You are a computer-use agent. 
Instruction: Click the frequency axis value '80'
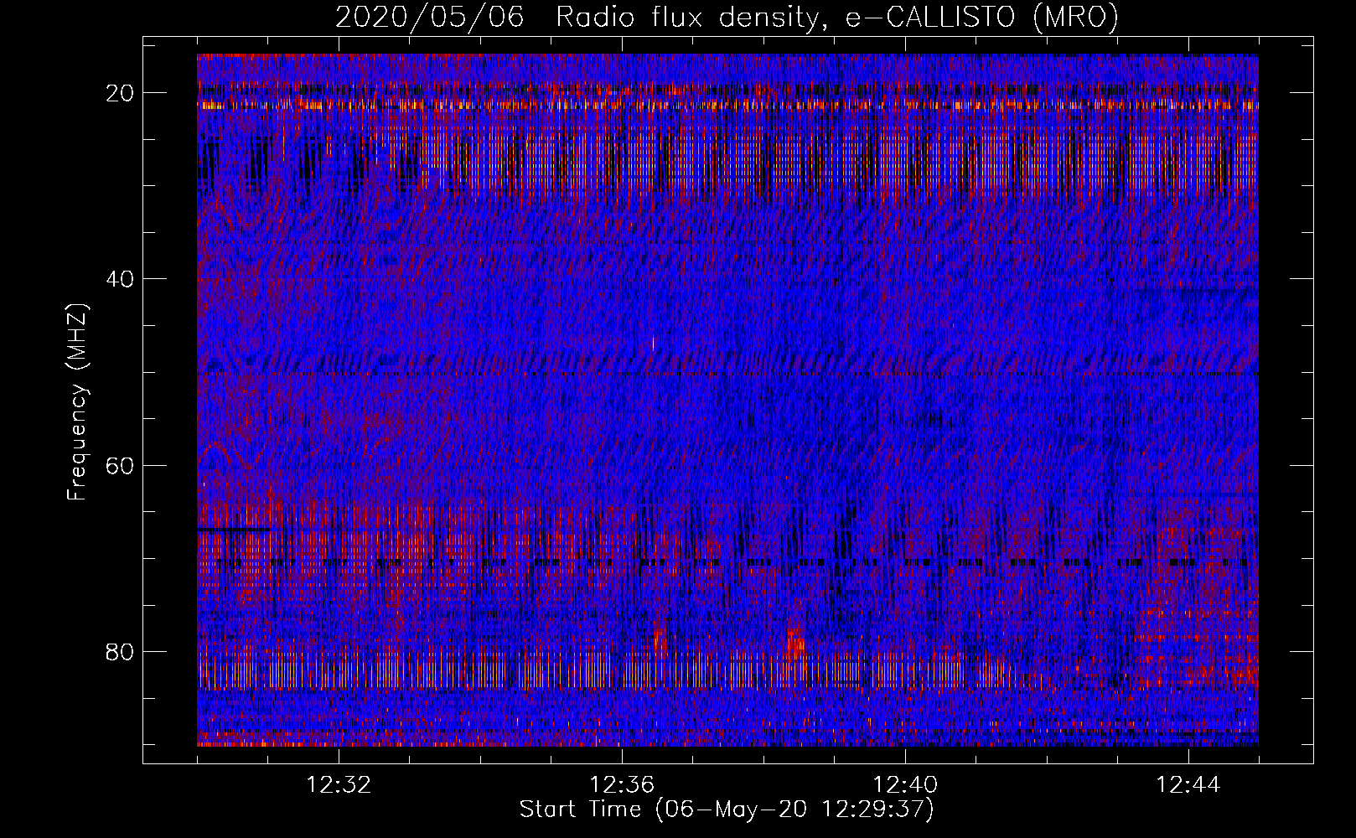(x=121, y=651)
